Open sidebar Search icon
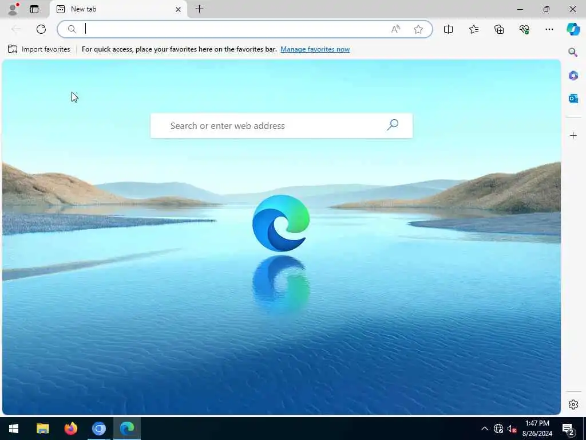The height and width of the screenshot is (440, 586). click(573, 52)
